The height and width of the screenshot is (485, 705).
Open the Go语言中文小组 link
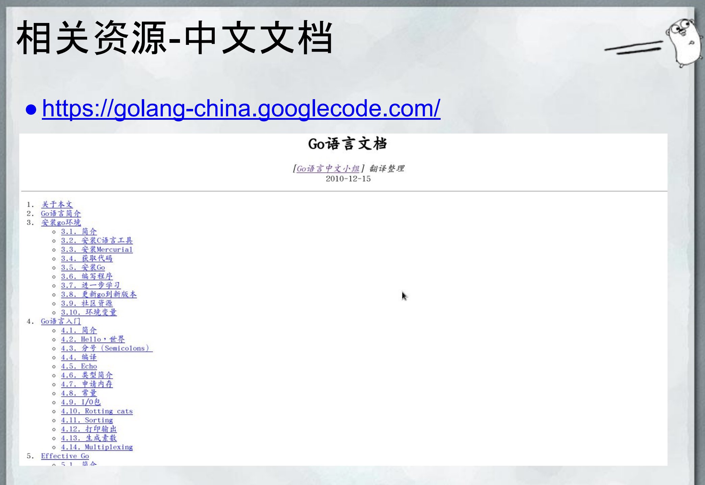point(328,168)
